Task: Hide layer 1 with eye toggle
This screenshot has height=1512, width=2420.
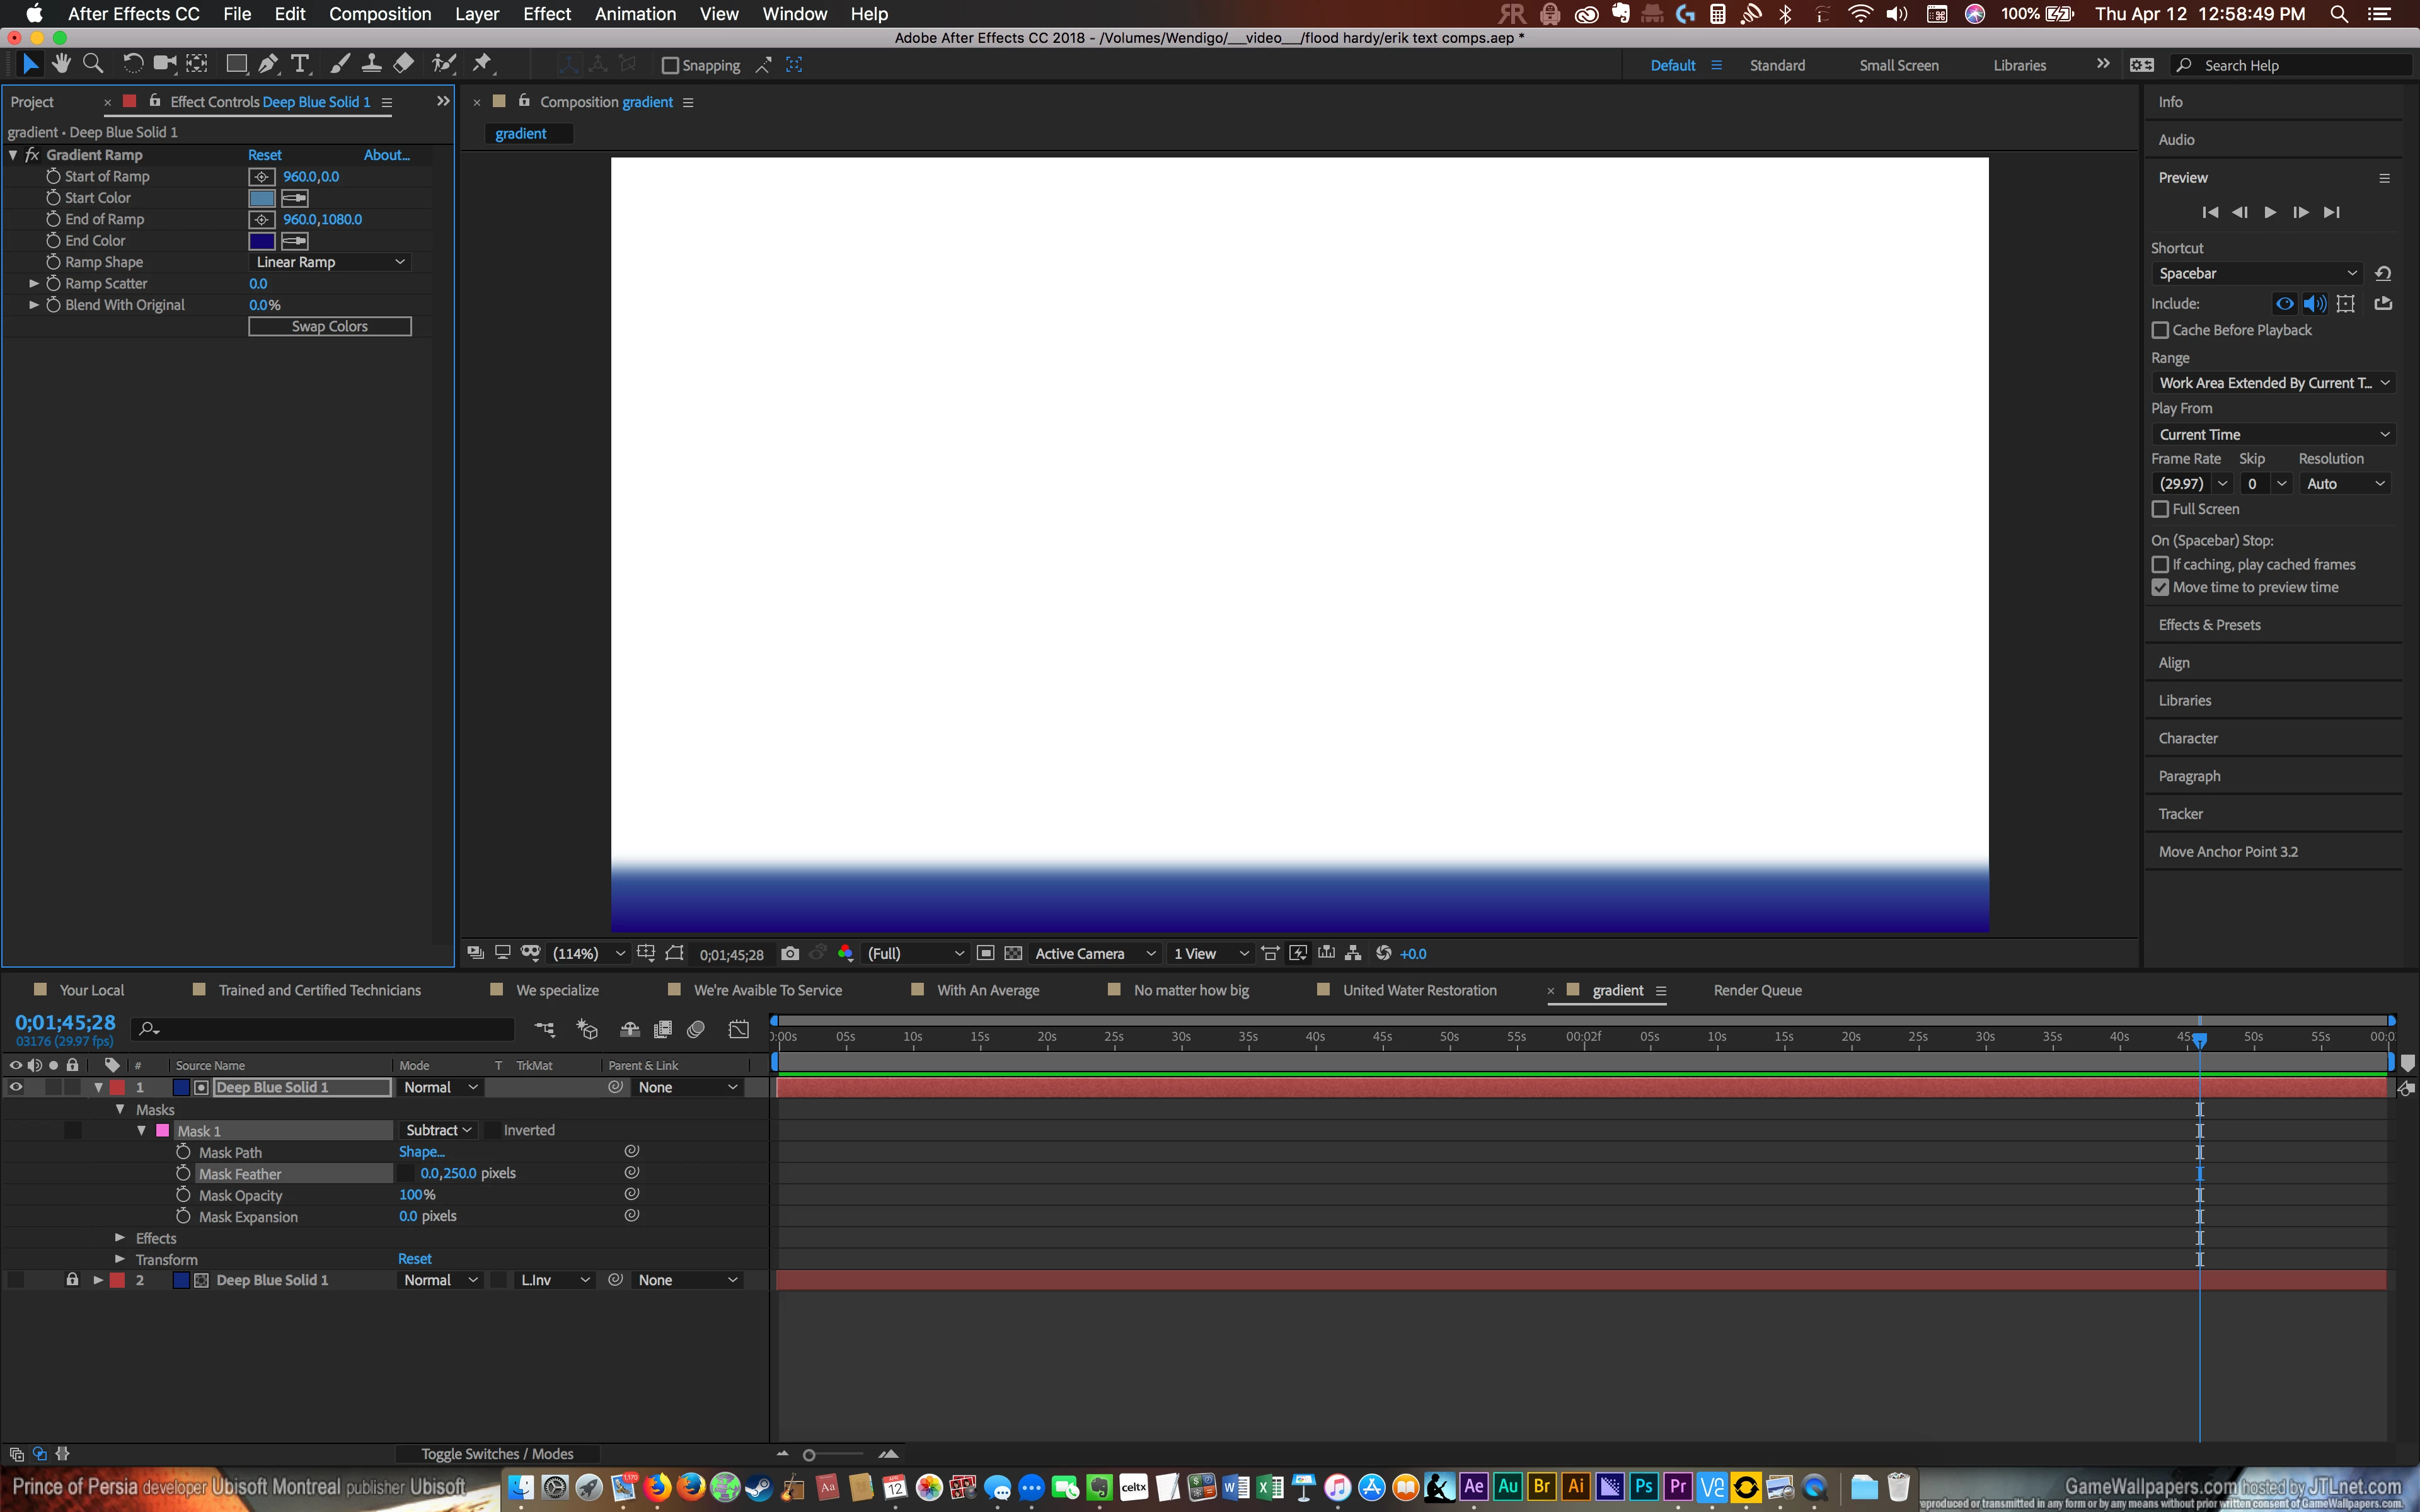Action: (x=16, y=1087)
